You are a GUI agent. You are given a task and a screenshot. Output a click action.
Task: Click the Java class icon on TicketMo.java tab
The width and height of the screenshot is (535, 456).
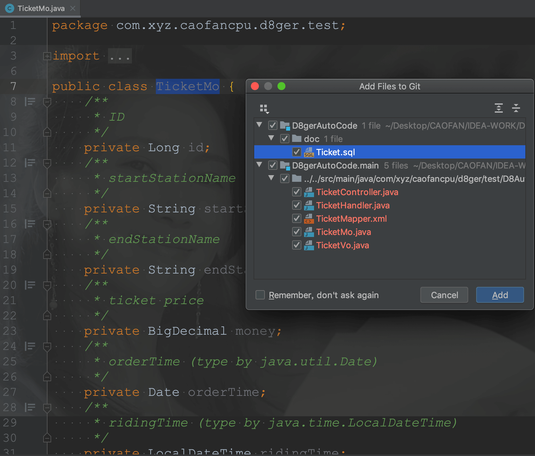pyautogui.click(x=10, y=8)
